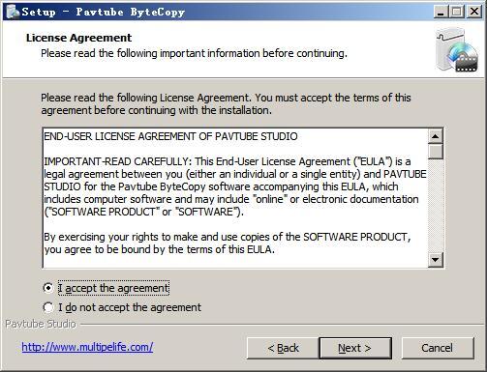
Task: Click the 'Setup - Pavtube ByteCopy' title text
Action: click(104, 12)
